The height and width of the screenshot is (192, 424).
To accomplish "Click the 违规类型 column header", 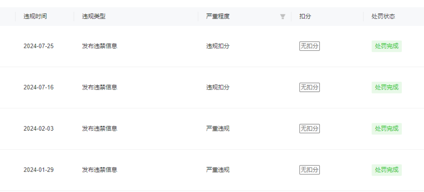I will (x=93, y=17).
